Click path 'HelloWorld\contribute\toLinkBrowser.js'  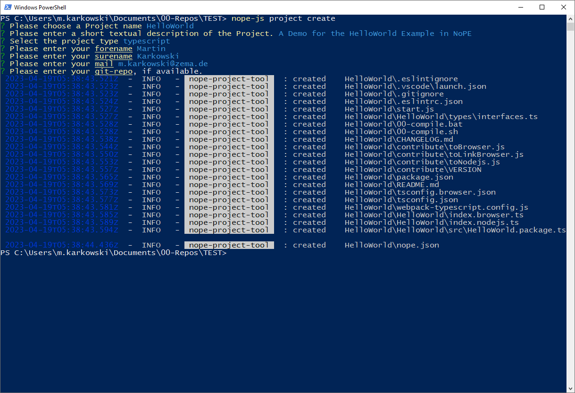(434, 154)
